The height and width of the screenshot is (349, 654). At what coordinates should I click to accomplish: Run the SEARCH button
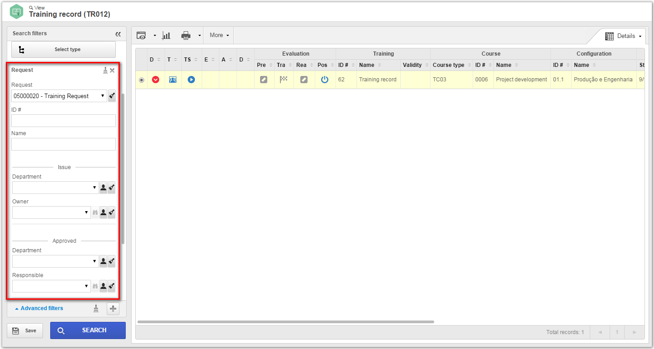88,330
